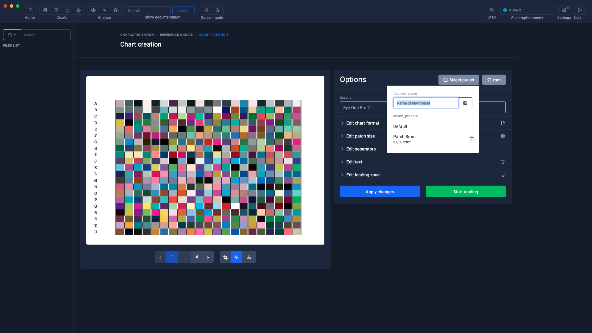592x333 pixels.
Task: Focus the files list search field
Action: click(46, 35)
